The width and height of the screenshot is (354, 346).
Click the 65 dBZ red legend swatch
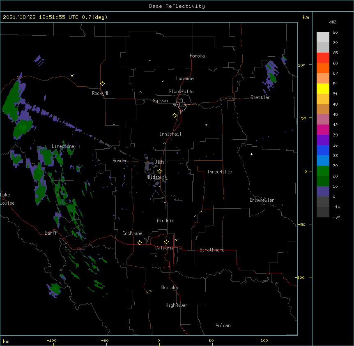coord(323,58)
